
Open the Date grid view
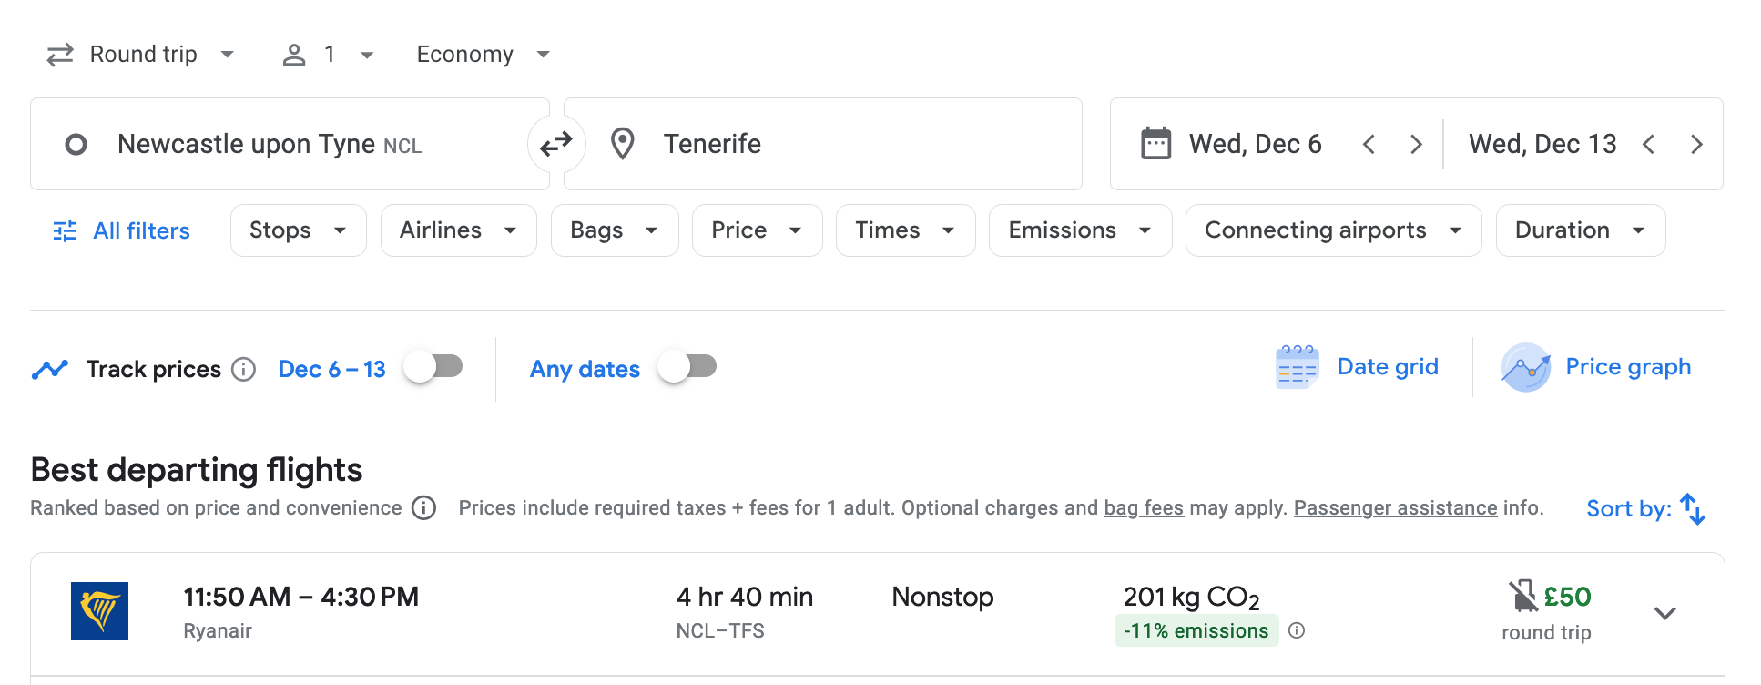1357,367
